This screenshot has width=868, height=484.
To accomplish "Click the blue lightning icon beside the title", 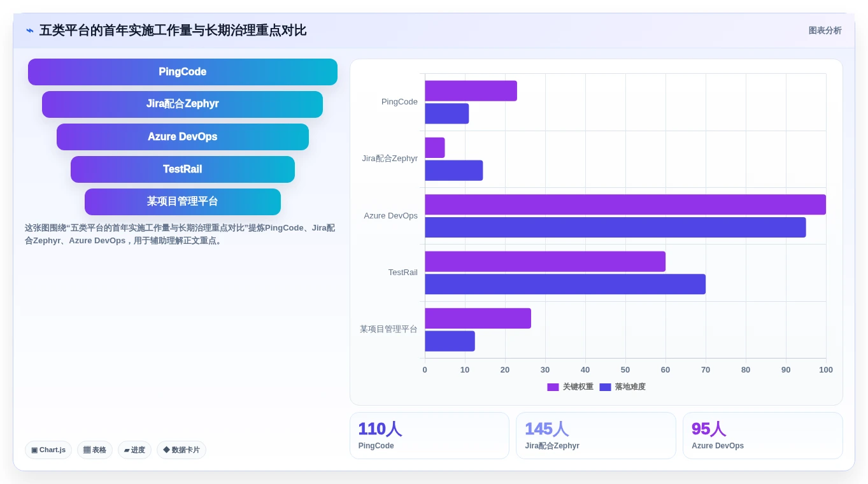I will (30, 31).
